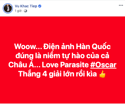Click the blue verified badge icon
Screen dimensions: 125x104
click(x=40, y=6)
